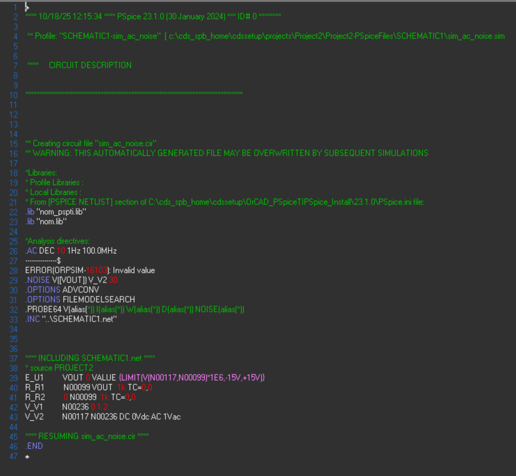Click line number 47 at file end
Screen dimensions: 516x476
tap(13, 456)
